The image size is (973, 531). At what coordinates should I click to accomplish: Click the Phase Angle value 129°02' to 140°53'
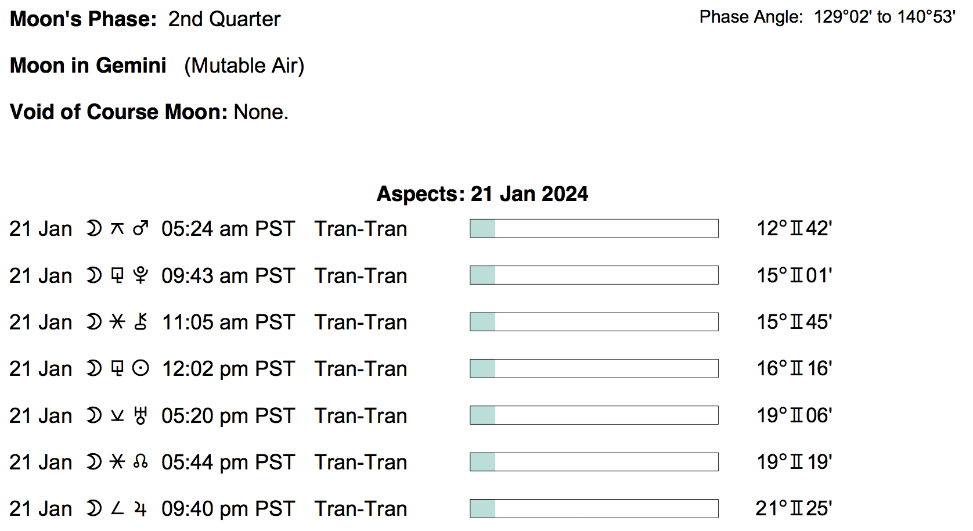tap(884, 17)
